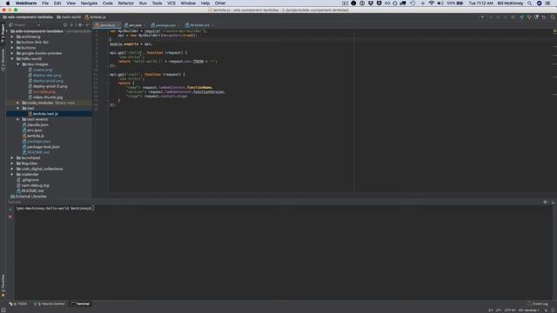
Task: Toggle the Structure tool window stripe button
Action: tap(3, 60)
